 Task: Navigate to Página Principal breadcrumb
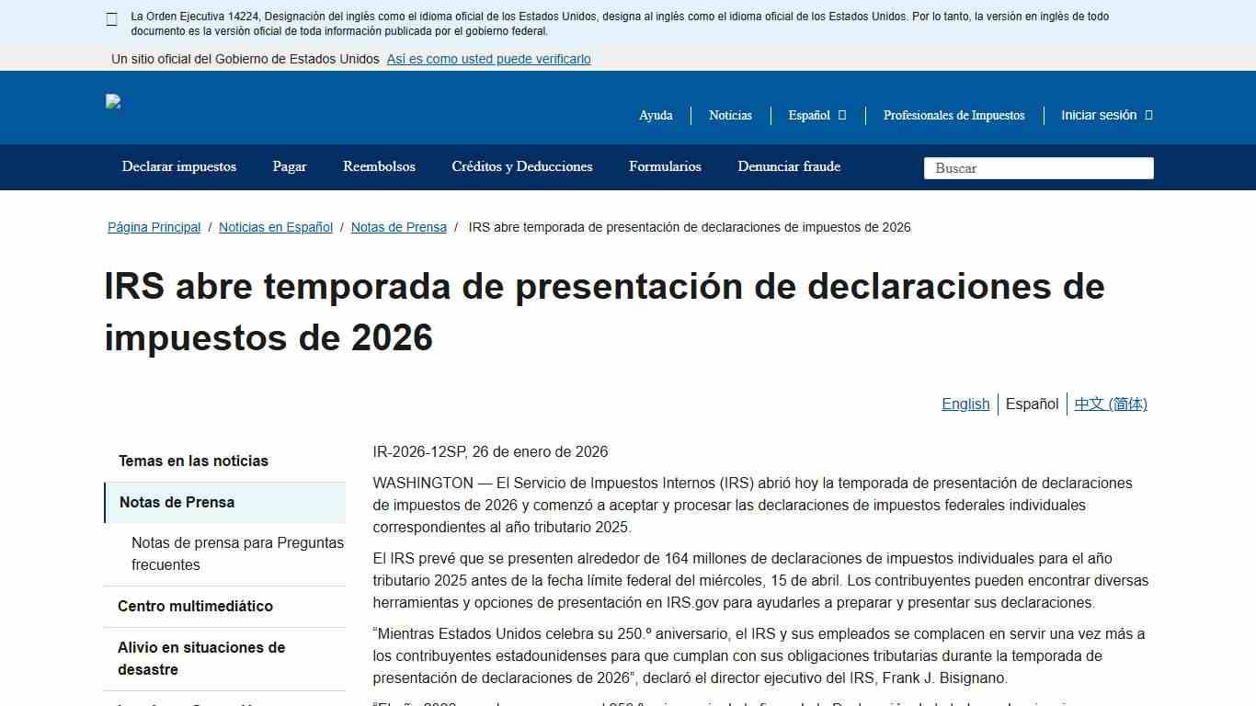coord(154,227)
